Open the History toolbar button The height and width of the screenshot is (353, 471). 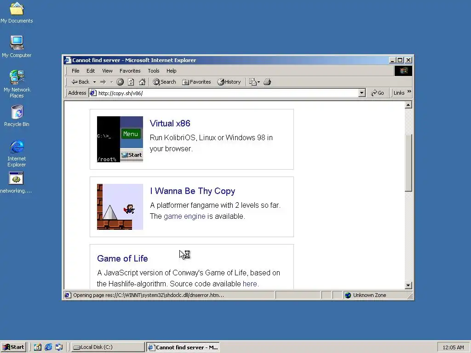(x=229, y=82)
